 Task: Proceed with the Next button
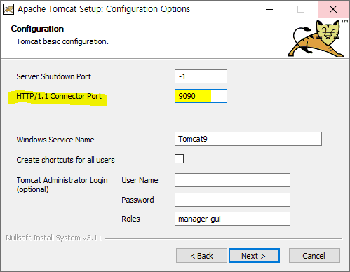point(254,256)
